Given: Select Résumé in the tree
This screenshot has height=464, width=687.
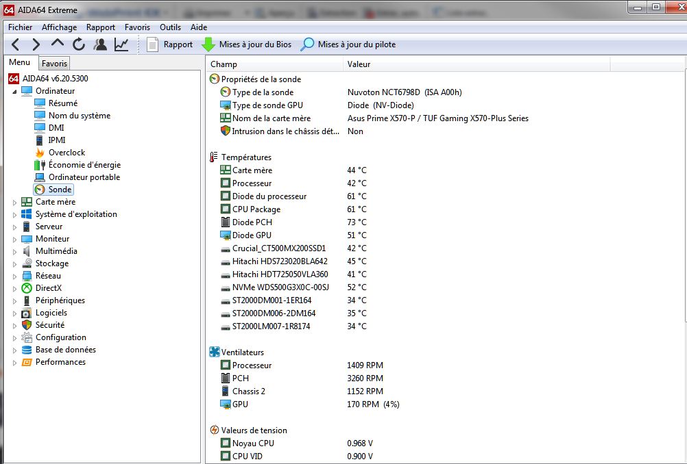Looking at the screenshot, I should (x=62, y=103).
